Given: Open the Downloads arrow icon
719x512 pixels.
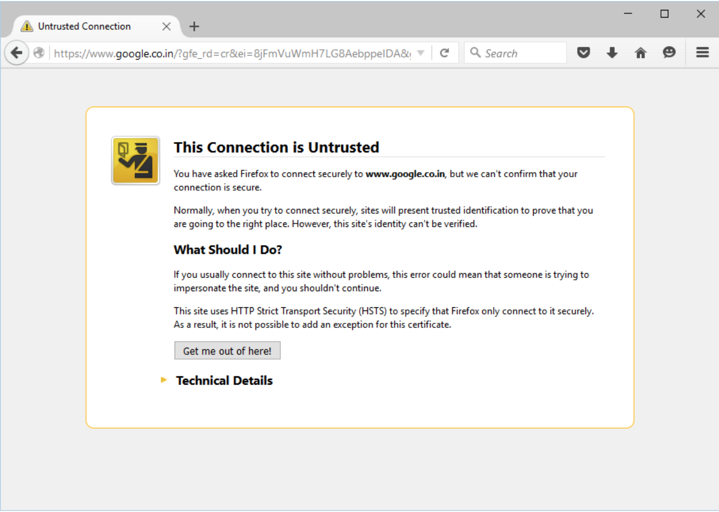Looking at the screenshot, I should (612, 53).
